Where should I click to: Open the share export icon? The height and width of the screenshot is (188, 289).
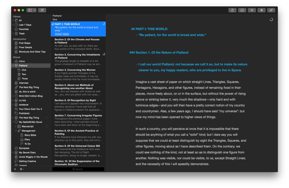click(232, 10)
